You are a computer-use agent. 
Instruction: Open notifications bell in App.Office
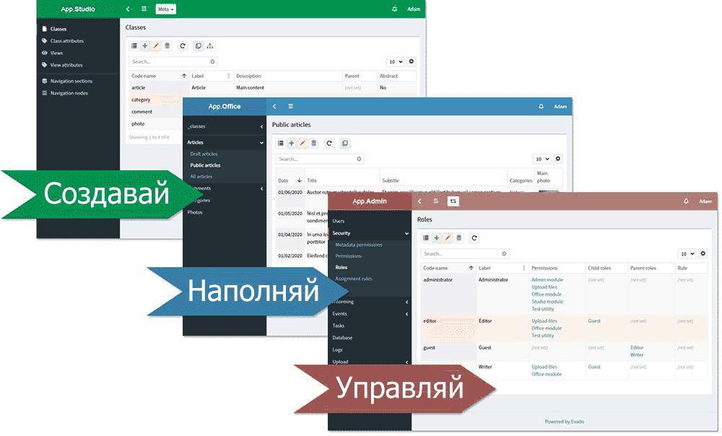point(541,106)
